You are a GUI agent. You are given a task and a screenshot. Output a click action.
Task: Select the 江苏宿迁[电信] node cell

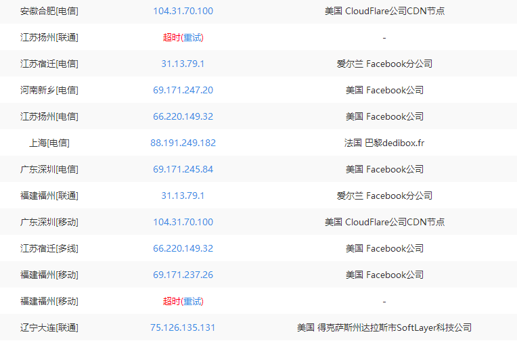coord(49,64)
